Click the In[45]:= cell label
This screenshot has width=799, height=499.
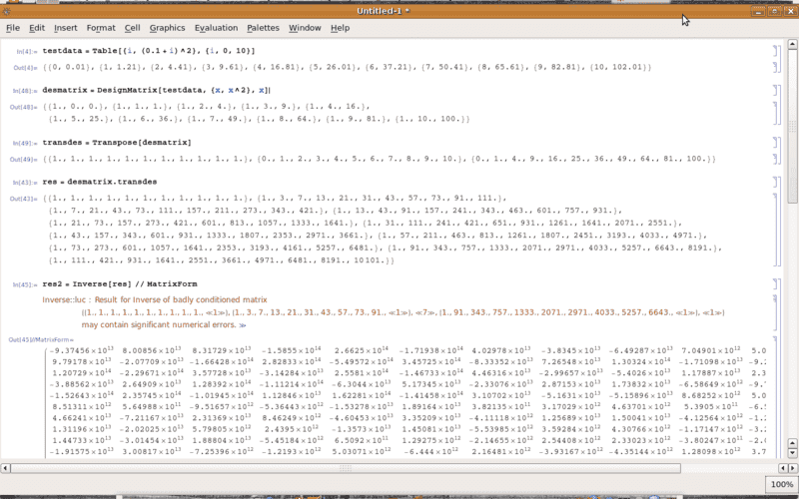click(26, 284)
